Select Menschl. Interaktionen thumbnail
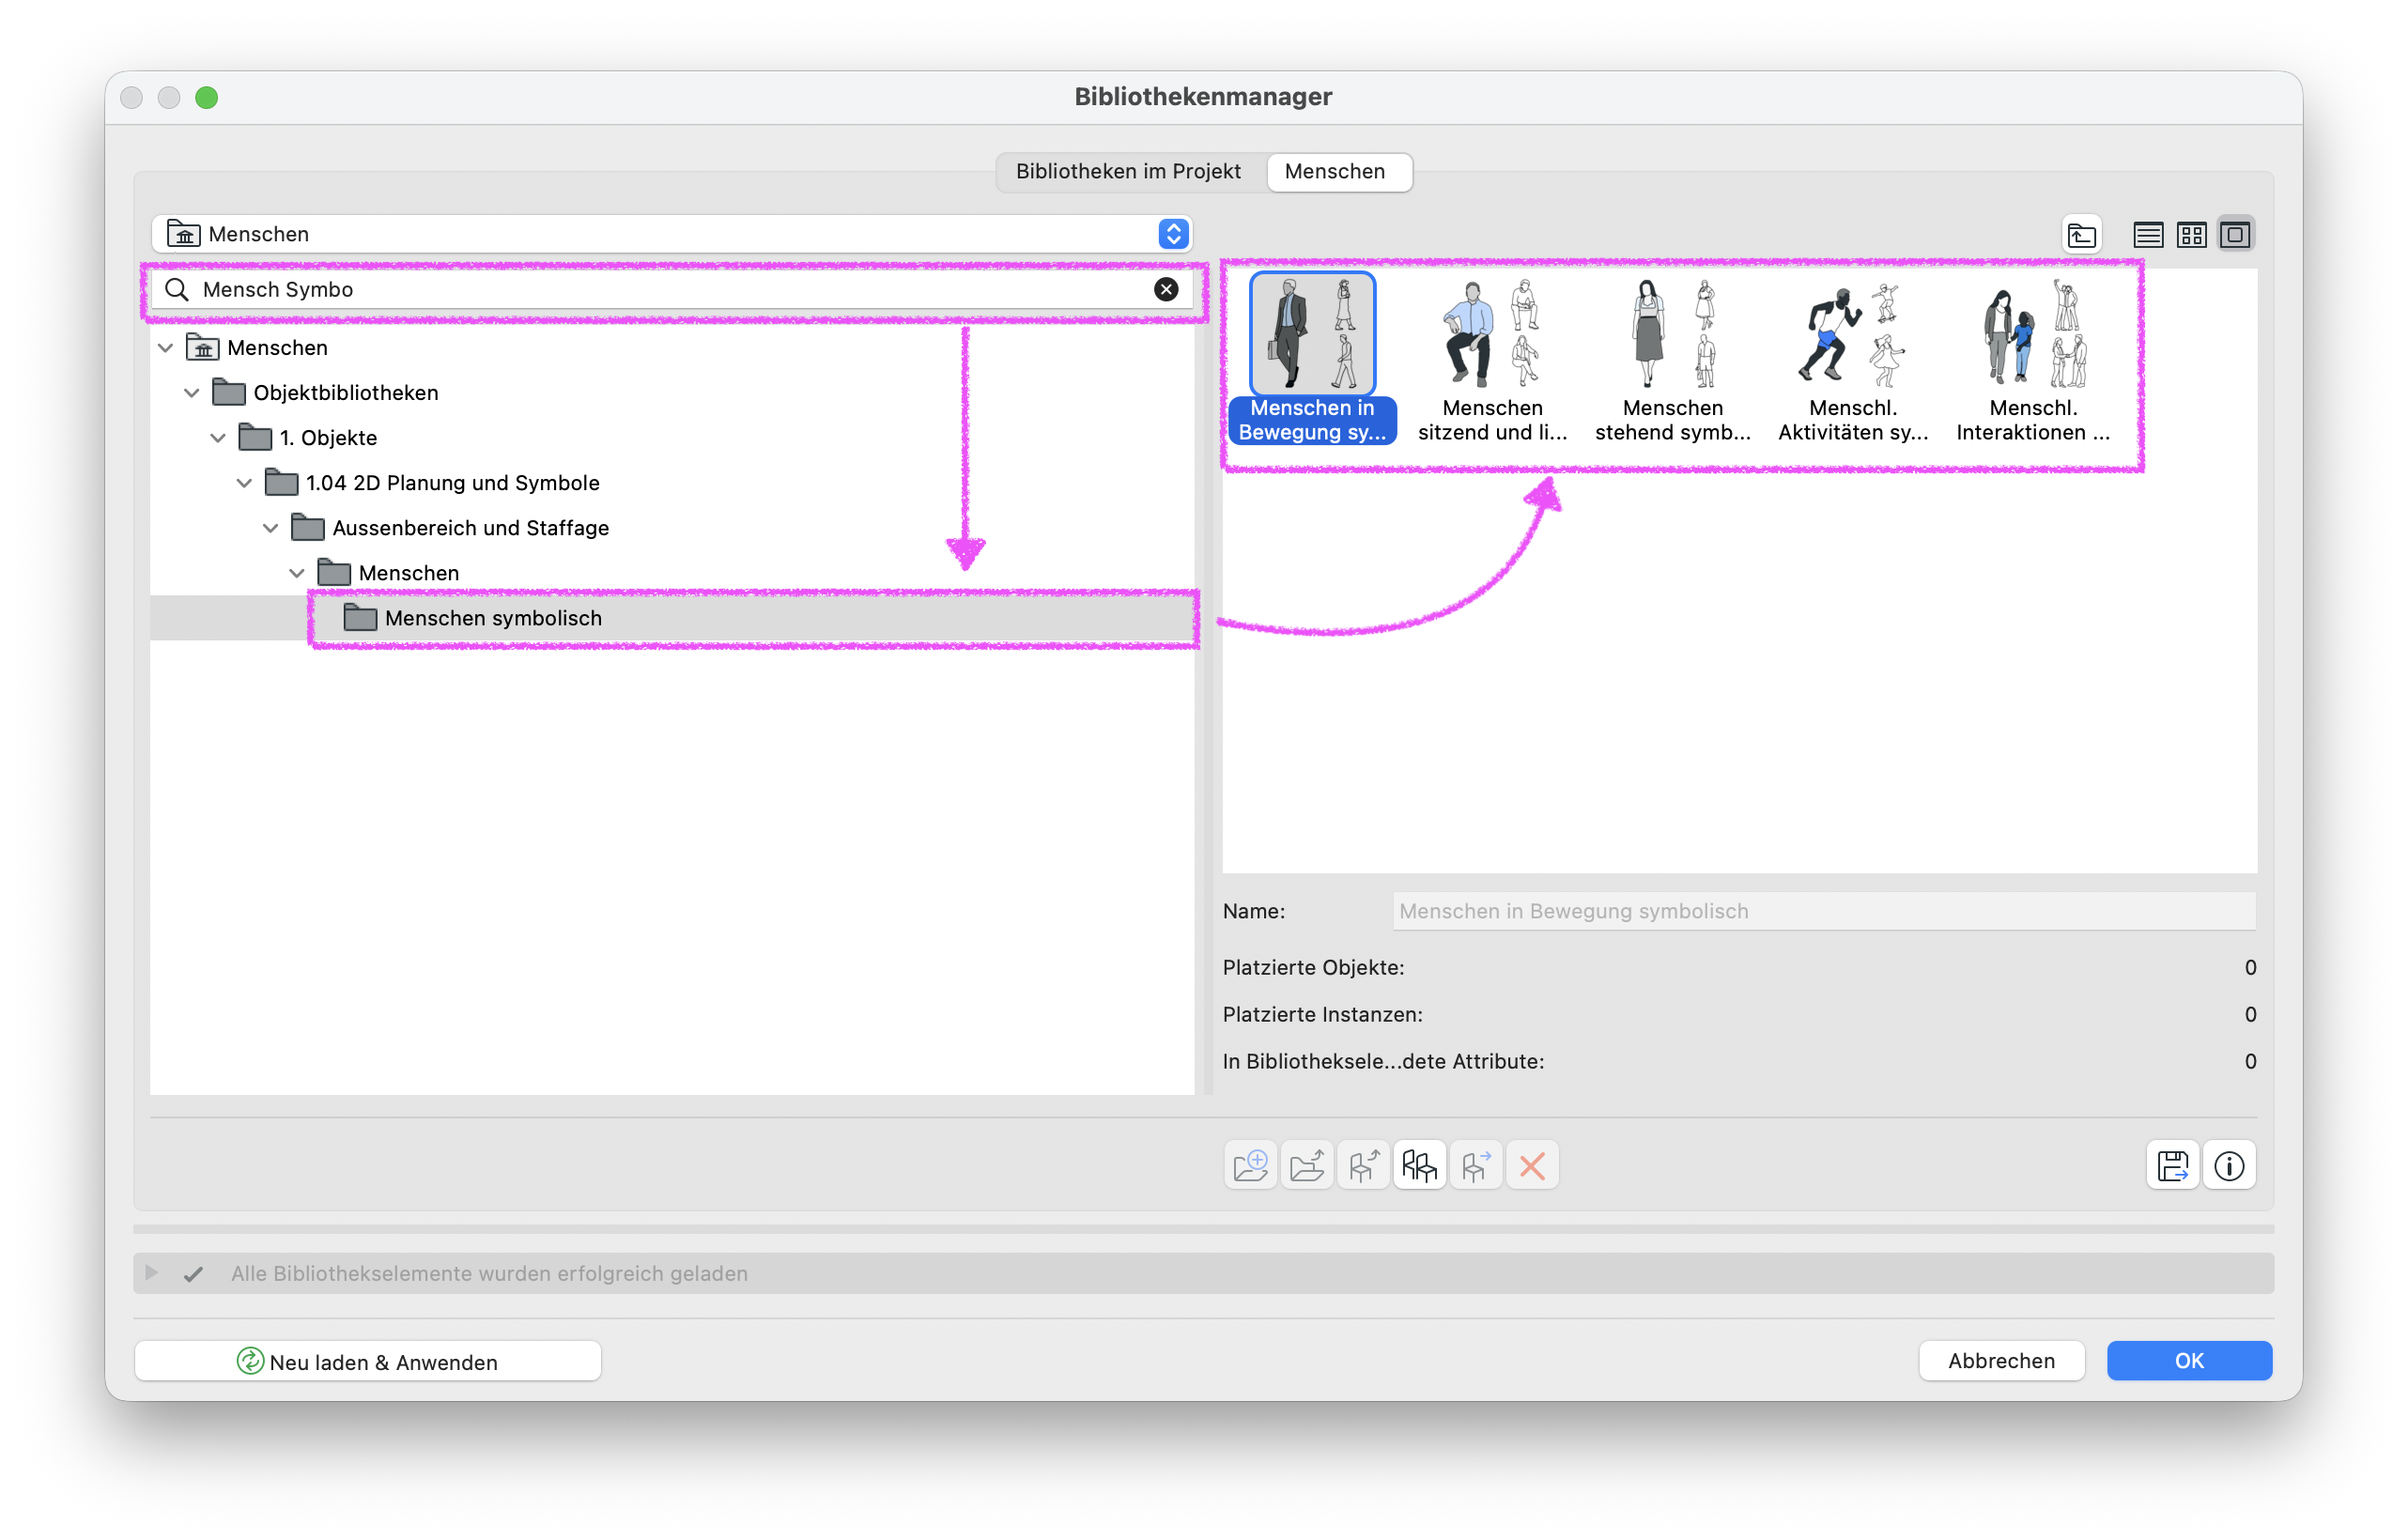This screenshot has width=2408, height=1540. pyautogui.click(x=2033, y=333)
